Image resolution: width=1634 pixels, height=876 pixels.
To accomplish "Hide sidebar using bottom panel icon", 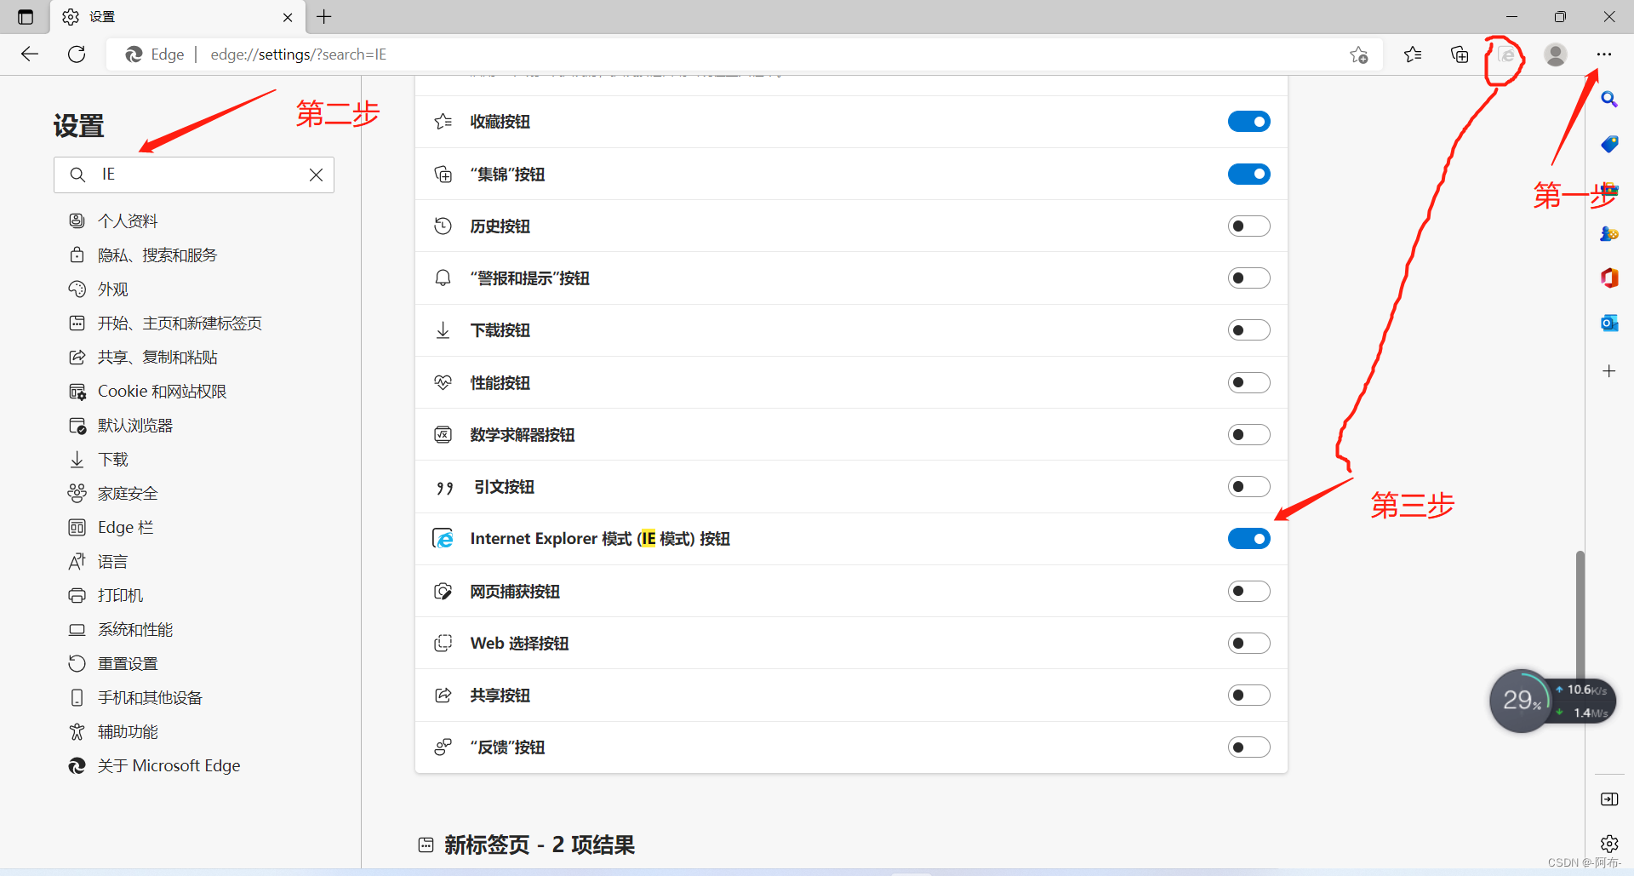I will click(1608, 799).
